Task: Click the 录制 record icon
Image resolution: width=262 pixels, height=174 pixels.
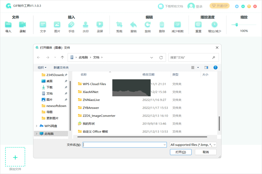Action: tap(22, 24)
